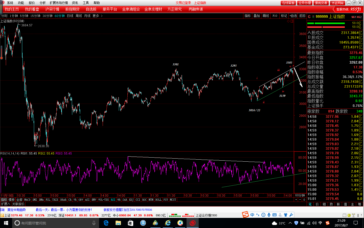The height and width of the screenshot is (228, 364).
Task: Click the Sogou input S logo on floating bar
Action: (245, 215)
